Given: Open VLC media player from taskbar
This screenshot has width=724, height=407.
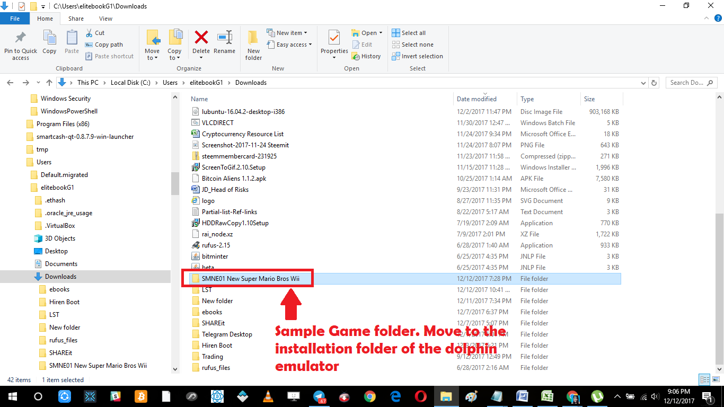Looking at the screenshot, I should tap(269, 396).
